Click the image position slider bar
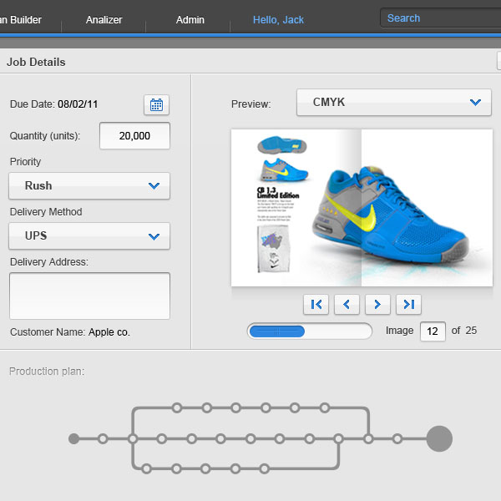Image resolution: width=501 pixels, height=501 pixels. click(x=310, y=331)
